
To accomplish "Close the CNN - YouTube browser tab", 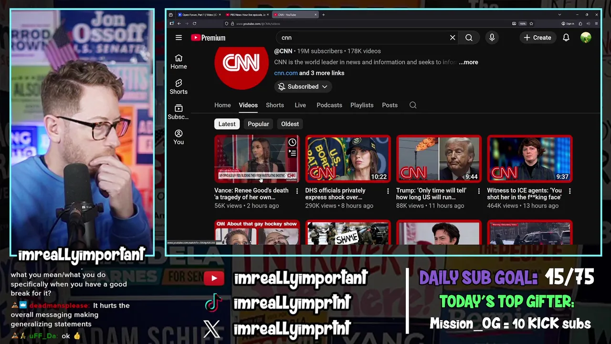I will 316,15.
